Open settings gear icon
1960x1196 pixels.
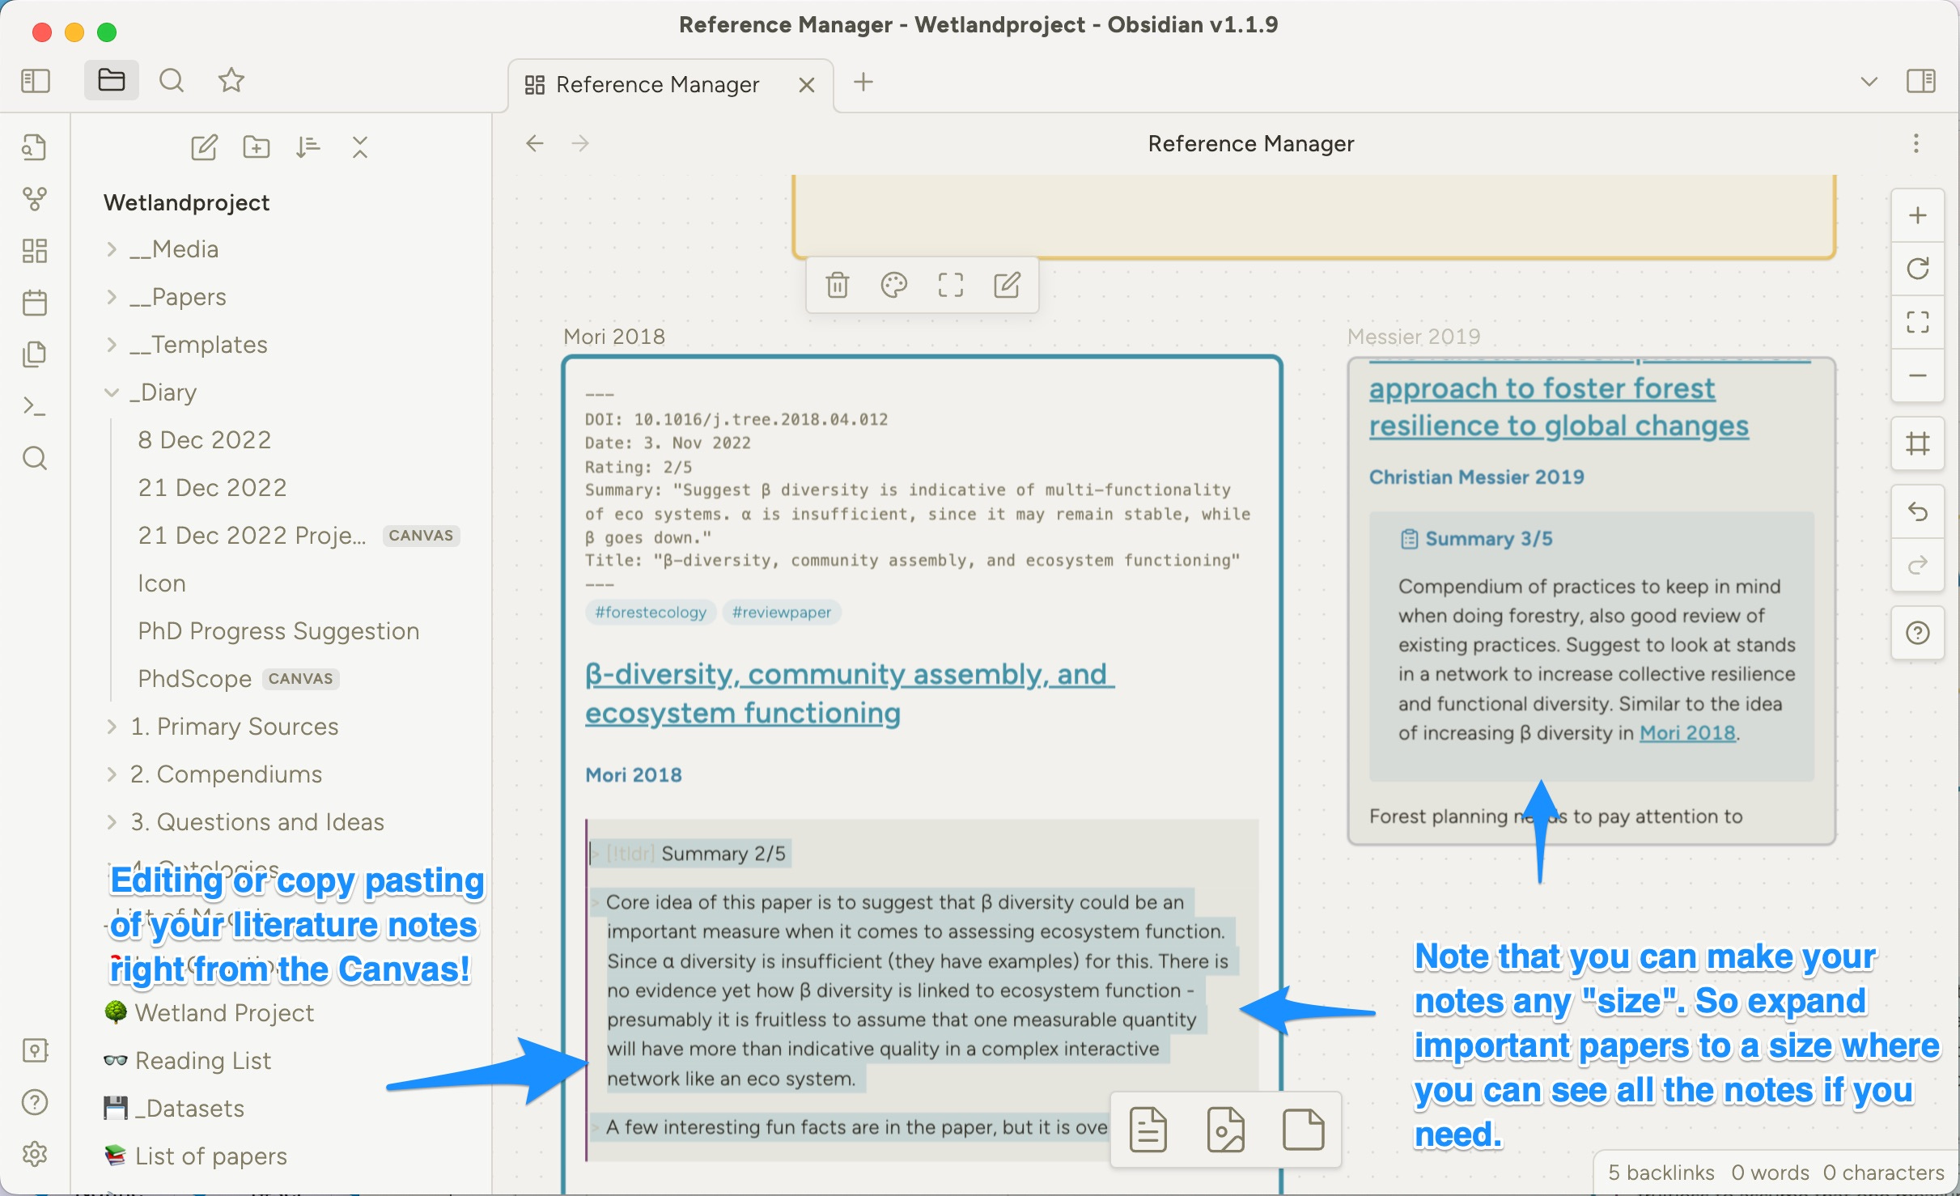point(35,1154)
